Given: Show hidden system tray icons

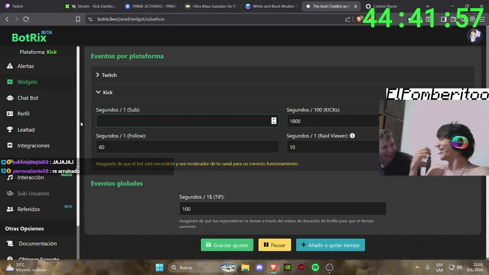Looking at the screenshot, I should tap(417, 267).
